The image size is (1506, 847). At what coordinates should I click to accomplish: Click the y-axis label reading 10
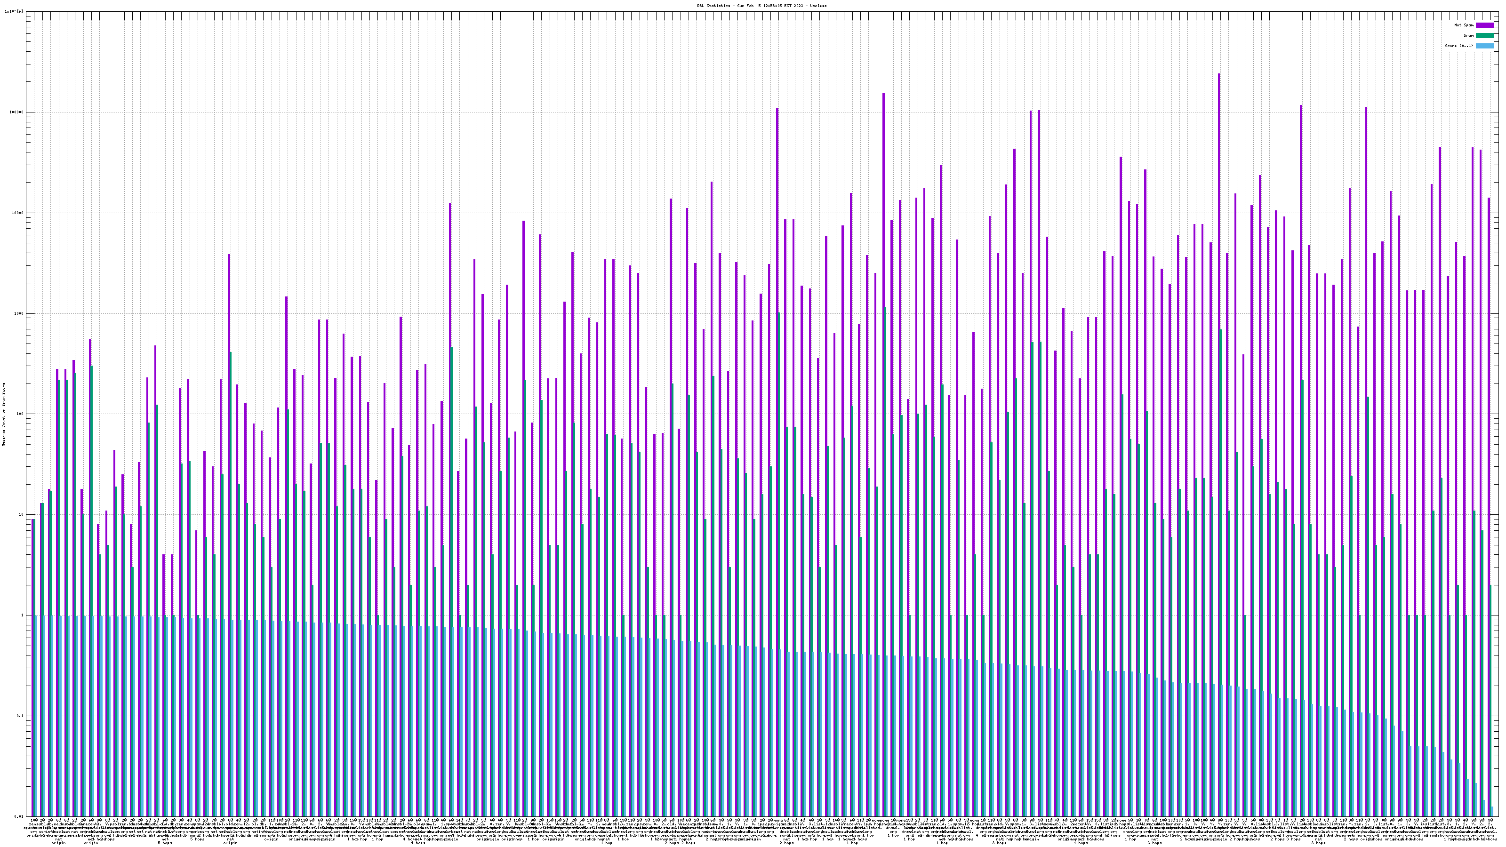(21, 515)
